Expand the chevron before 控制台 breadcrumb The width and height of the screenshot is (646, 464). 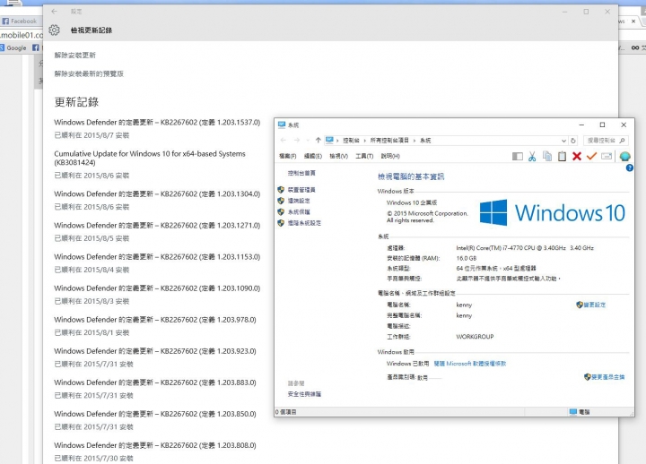pyautogui.click(x=337, y=141)
